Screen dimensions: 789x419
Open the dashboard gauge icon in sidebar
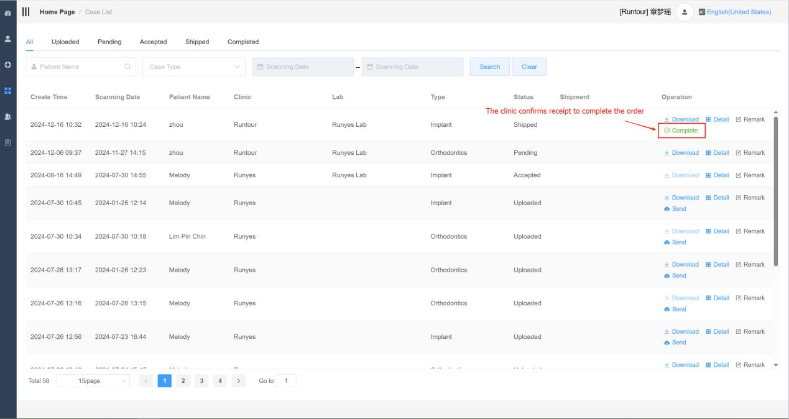[8, 12]
